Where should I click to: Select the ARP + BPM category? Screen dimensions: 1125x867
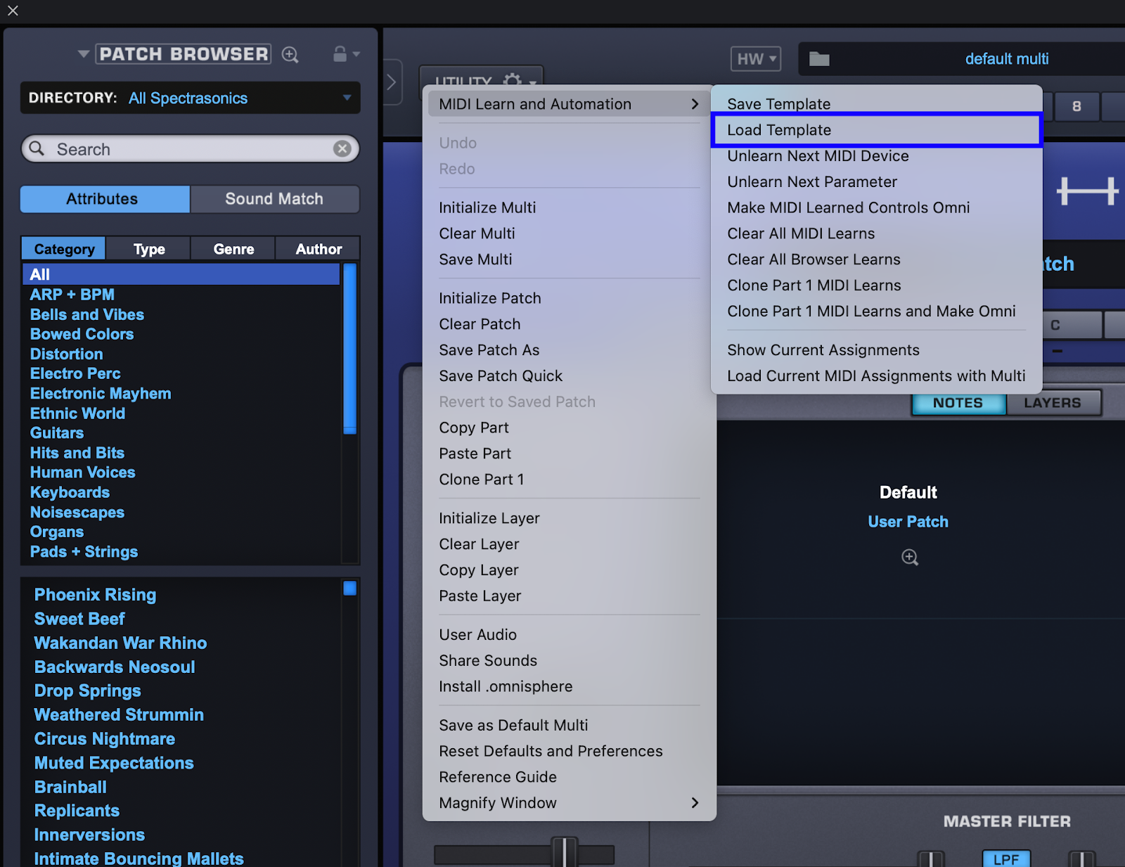(x=181, y=295)
